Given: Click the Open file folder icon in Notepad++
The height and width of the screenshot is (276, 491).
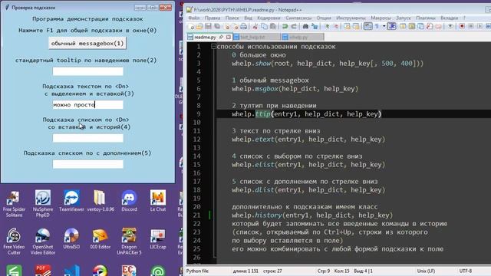Looking at the screenshot, I should 199,27.
